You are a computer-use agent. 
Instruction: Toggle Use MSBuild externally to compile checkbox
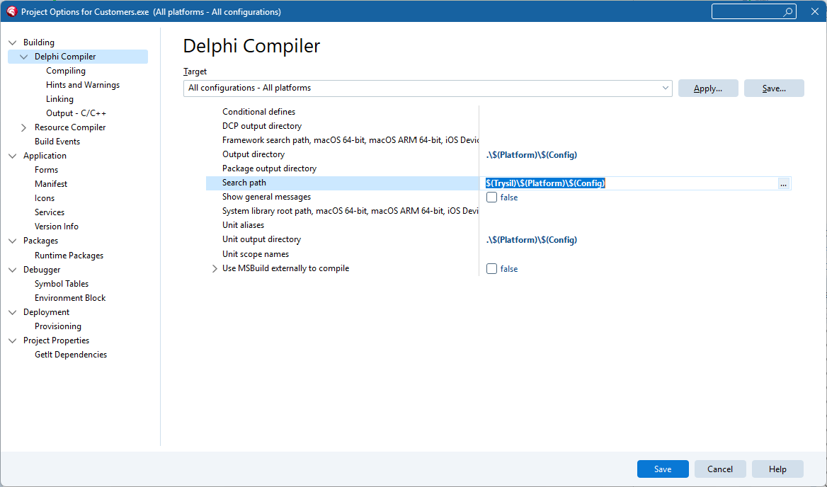click(x=491, y=269)
